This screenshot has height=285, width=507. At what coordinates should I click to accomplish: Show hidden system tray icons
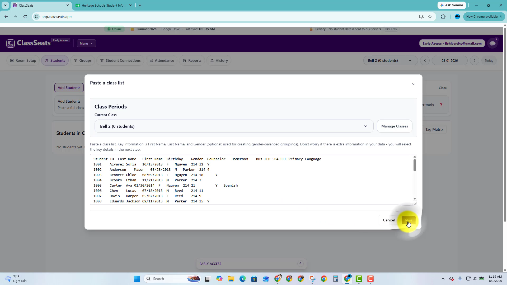click(x=443, y=279)
